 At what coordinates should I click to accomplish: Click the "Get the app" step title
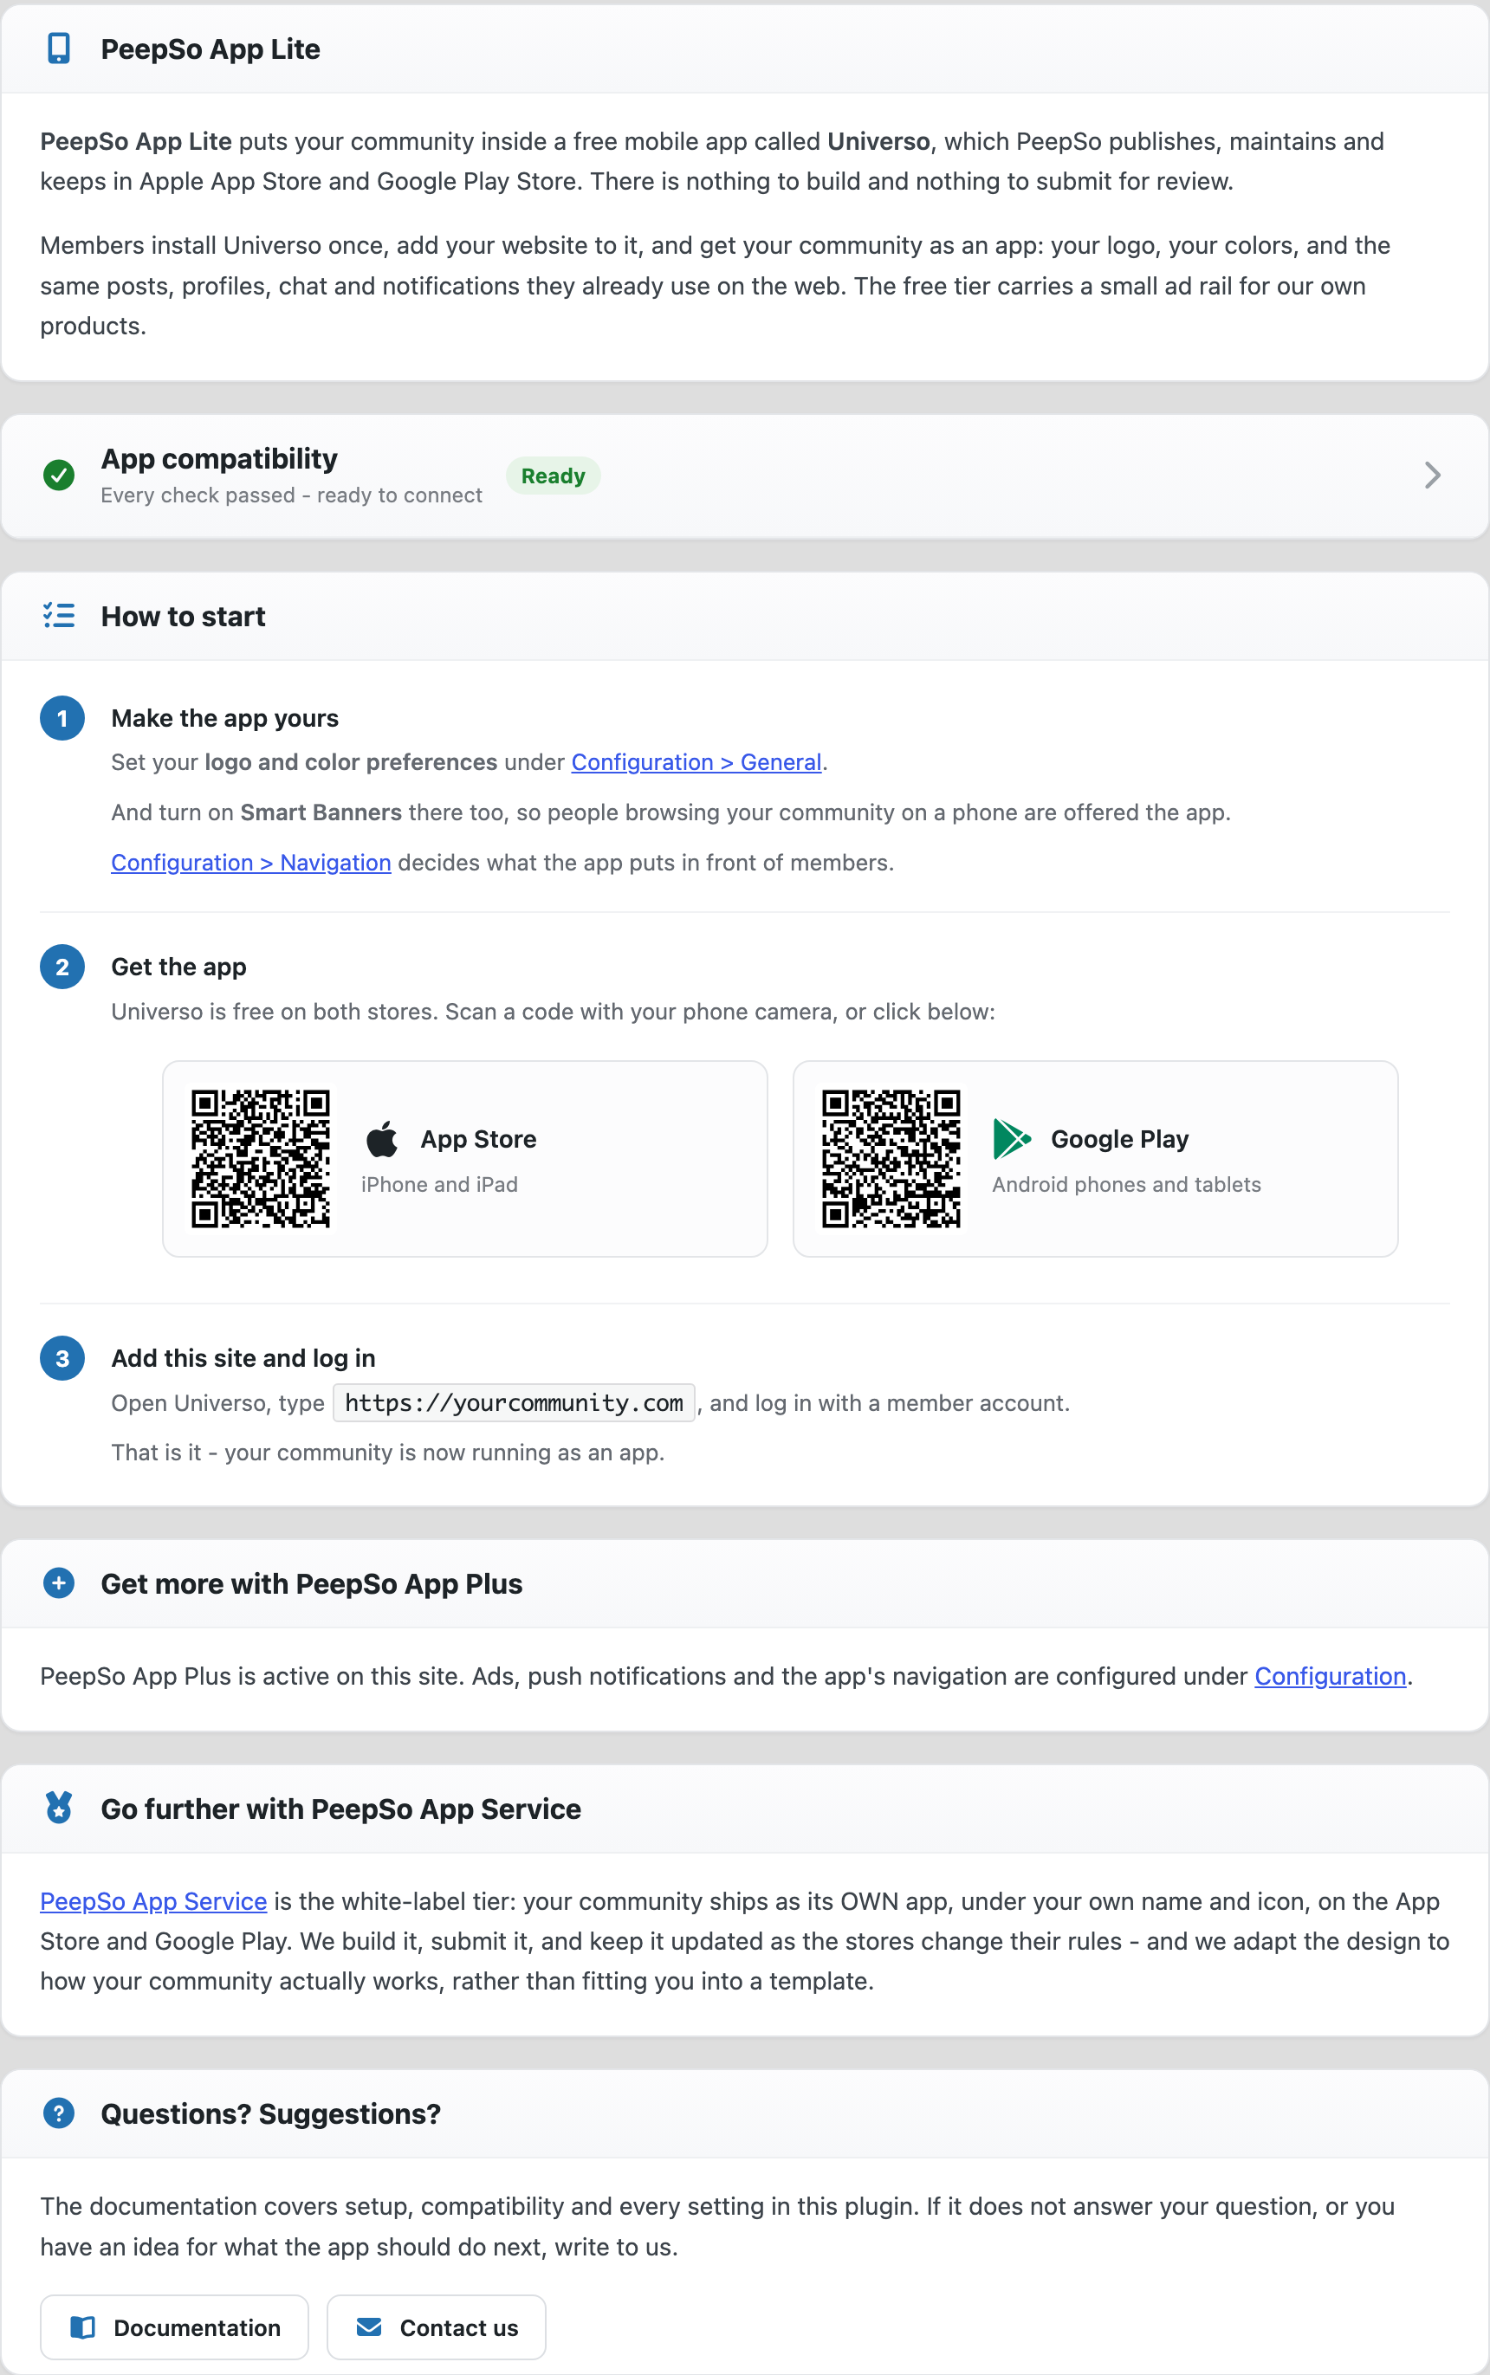[x=178, y=967]
